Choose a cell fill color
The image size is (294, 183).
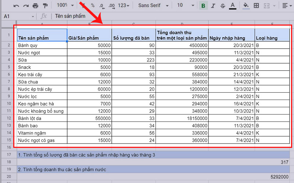(246, 6)
